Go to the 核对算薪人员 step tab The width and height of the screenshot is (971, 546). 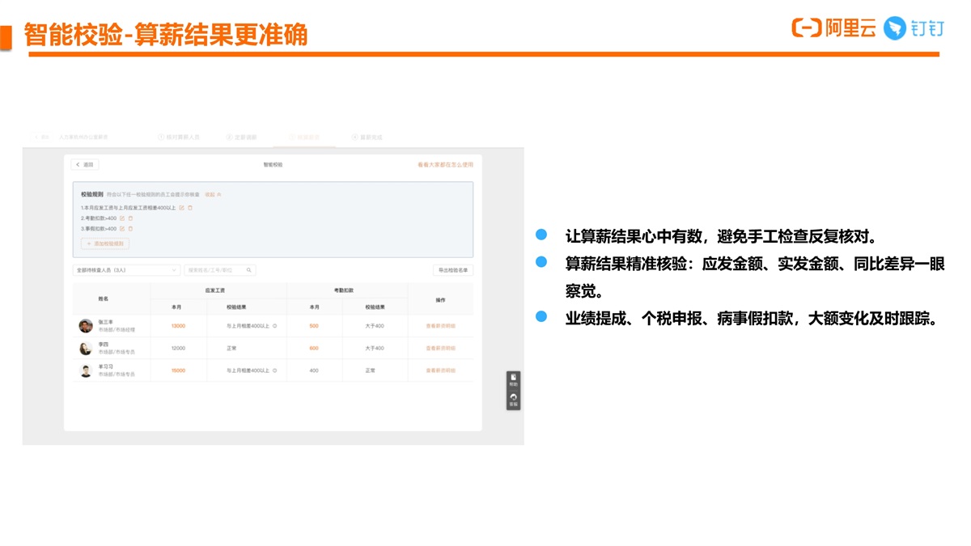pyautogui.click(x=178, y=138)
